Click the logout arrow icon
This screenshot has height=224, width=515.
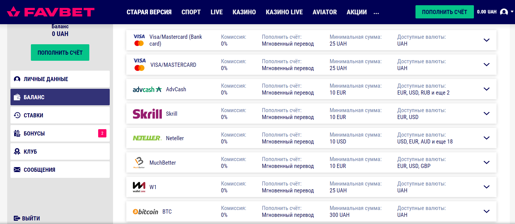pos(17,218)
